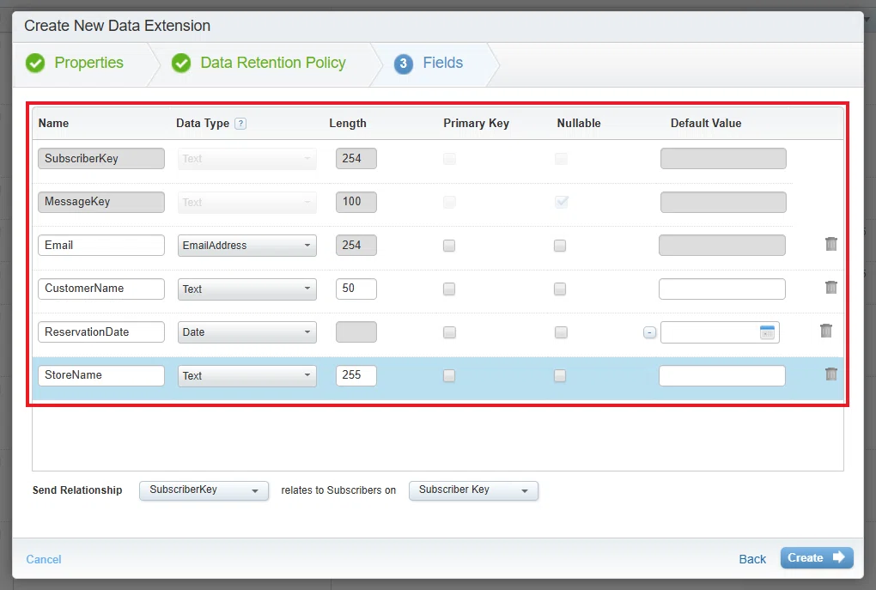876x590 pixels.
Task: Check Nullable for Email field
Action: (560, 246)
